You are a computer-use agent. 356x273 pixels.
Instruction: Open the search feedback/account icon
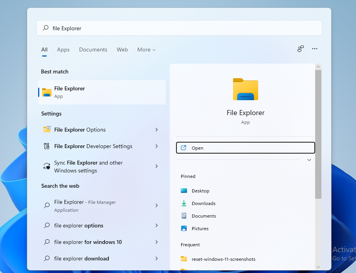(x=300, y=49)
